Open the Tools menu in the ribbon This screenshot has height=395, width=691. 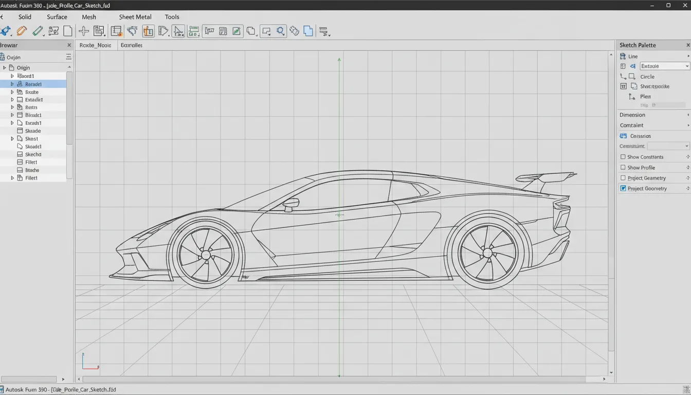[x=172, y=16]
